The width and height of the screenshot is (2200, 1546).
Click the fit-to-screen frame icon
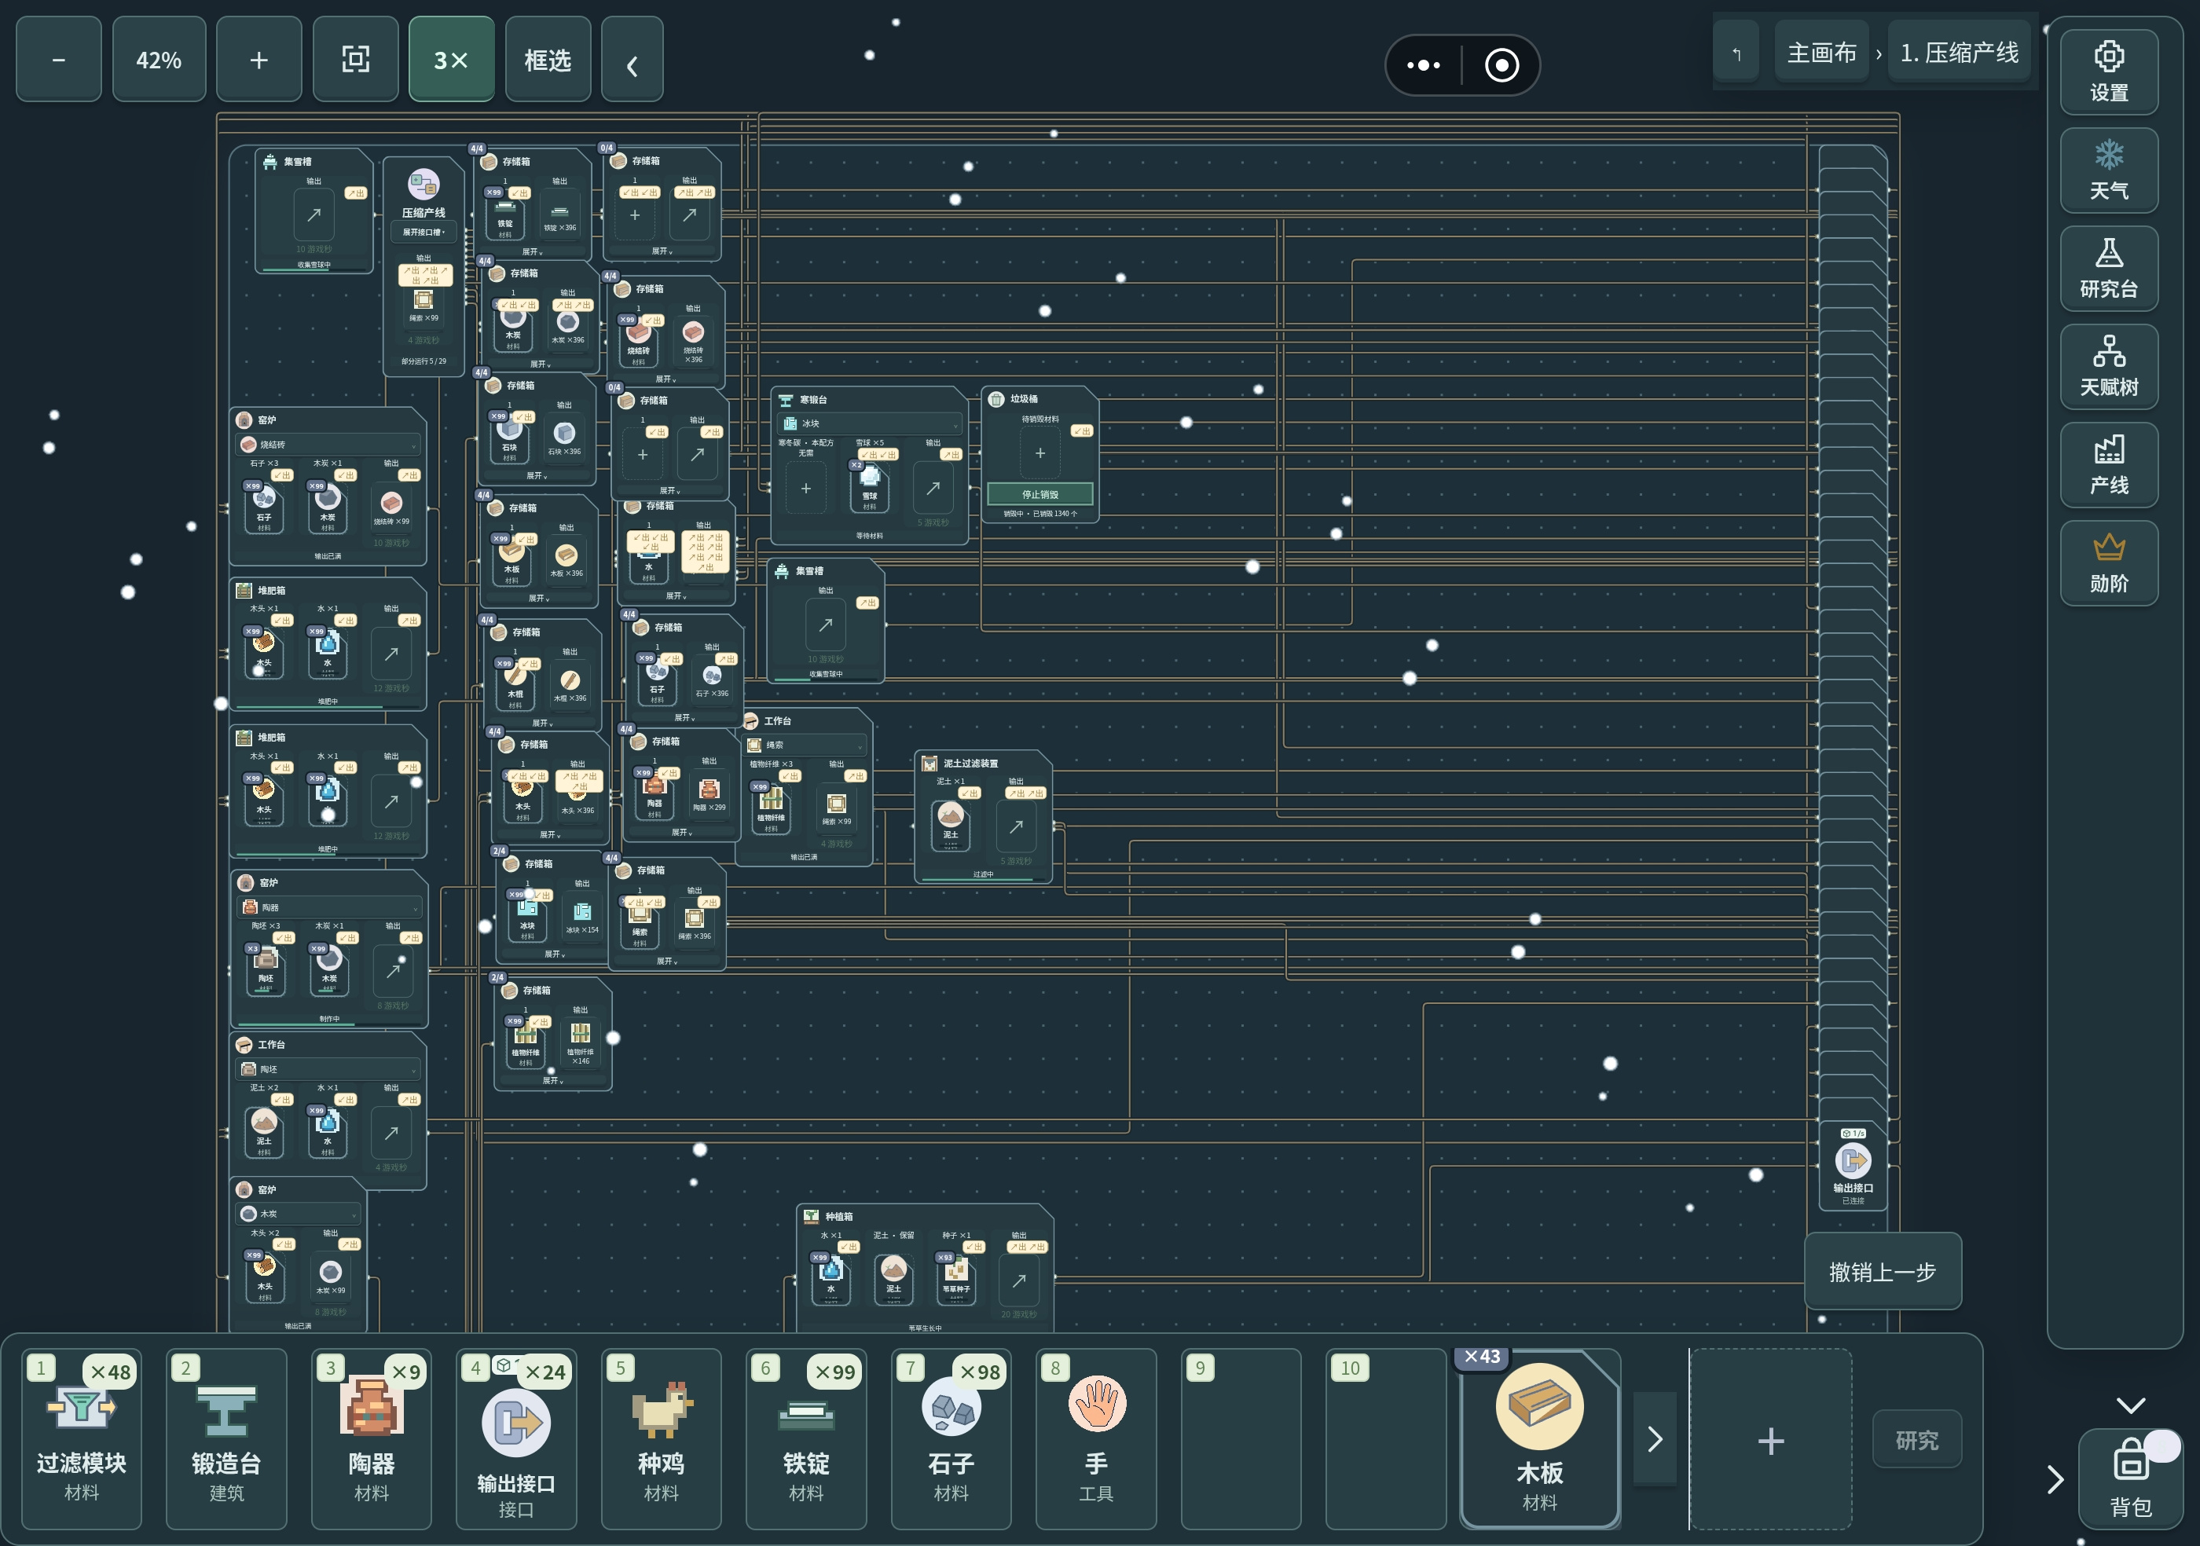tap(355, 60)
